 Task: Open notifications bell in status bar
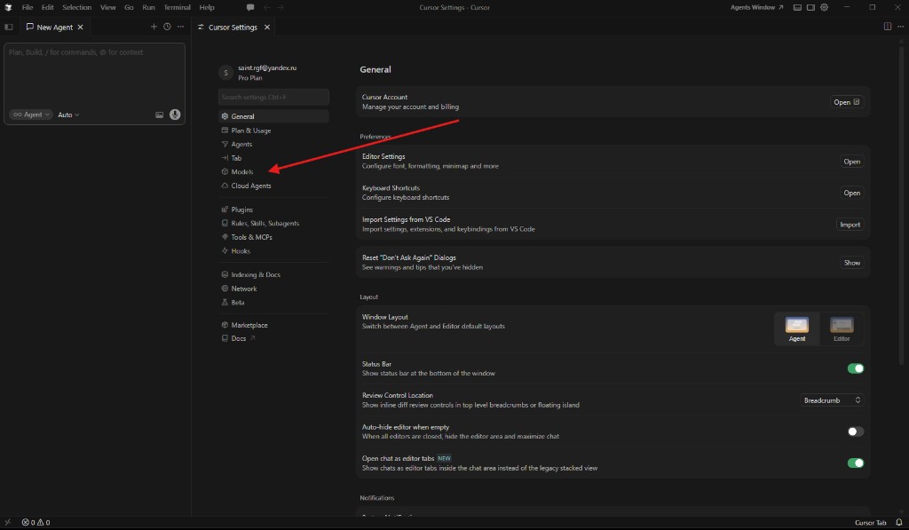tap(898, 522)
